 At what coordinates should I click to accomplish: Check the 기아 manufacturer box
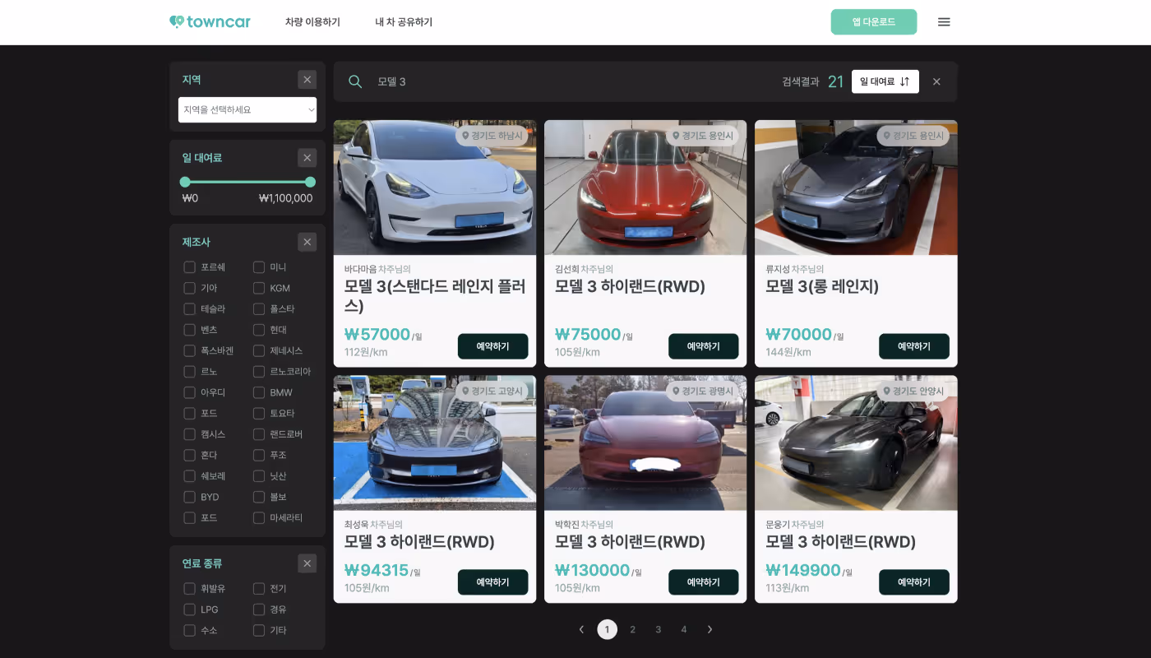[x=190, y=288]
